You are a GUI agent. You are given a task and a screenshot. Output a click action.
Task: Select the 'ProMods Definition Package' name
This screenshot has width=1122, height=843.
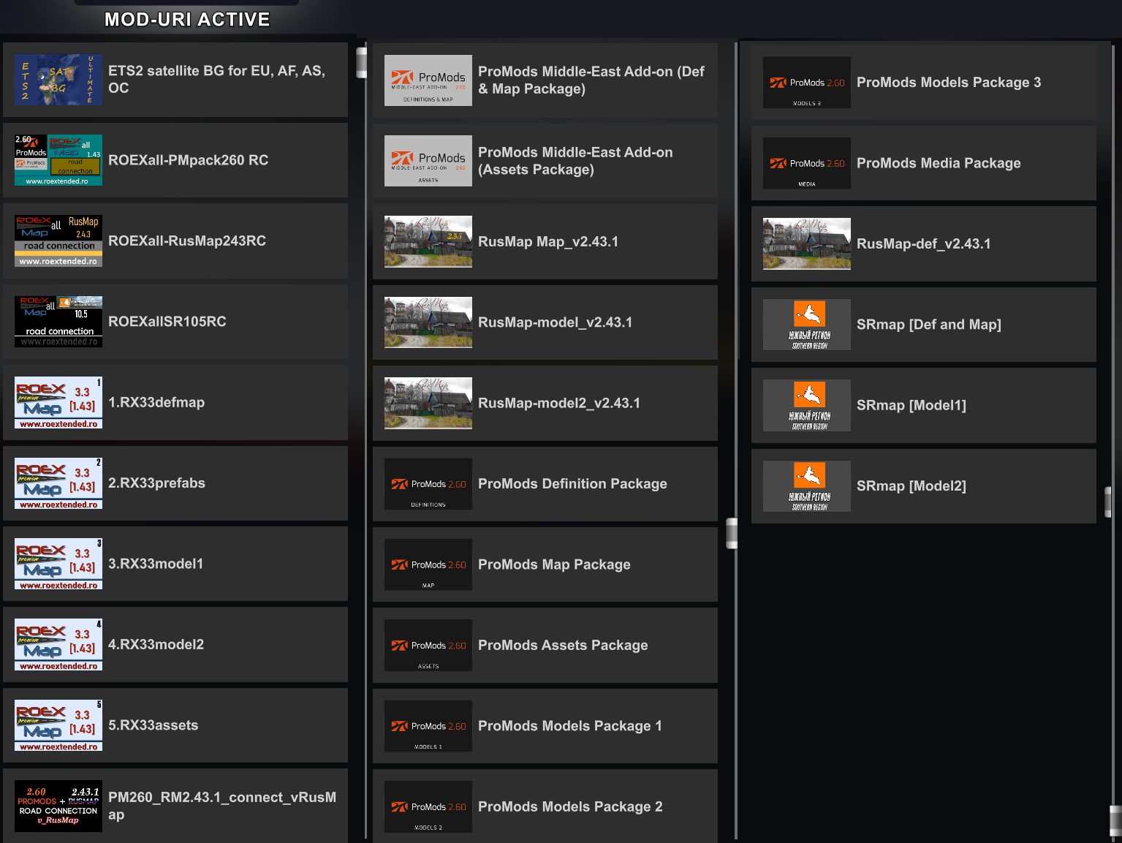[x=572, y=484]
